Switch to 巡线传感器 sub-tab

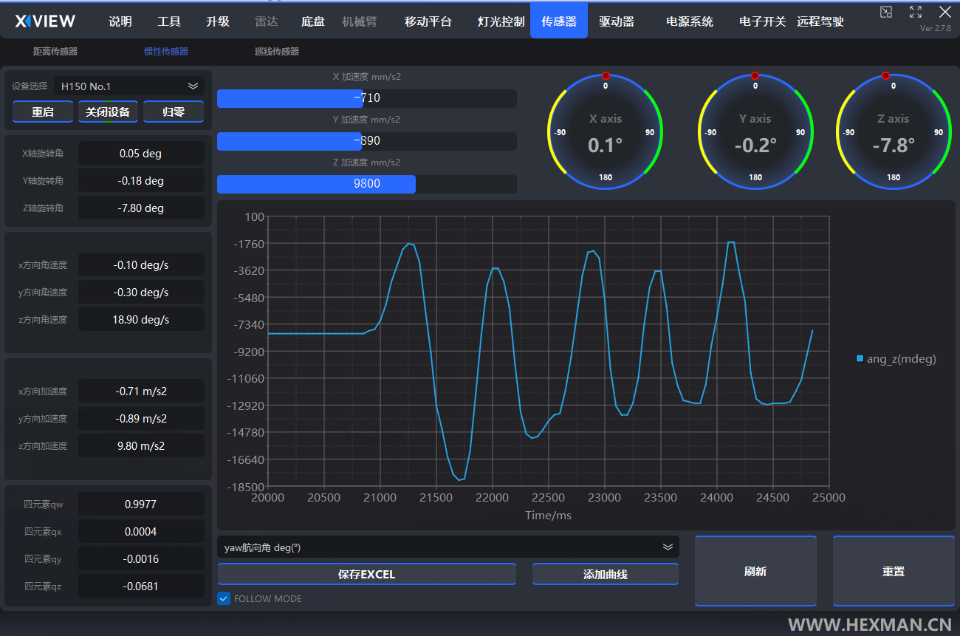click(x=277, y=52)
